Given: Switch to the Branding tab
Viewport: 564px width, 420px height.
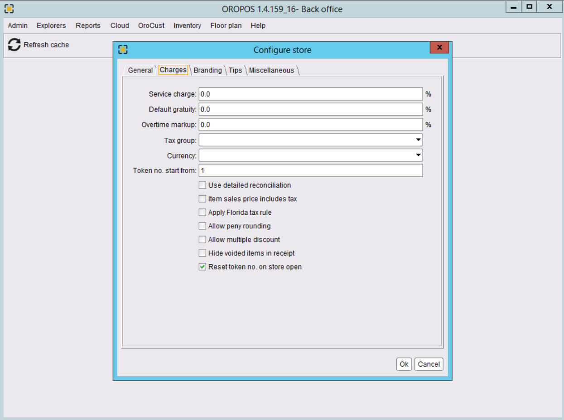Looking at the screenshot, I should 207,70.
